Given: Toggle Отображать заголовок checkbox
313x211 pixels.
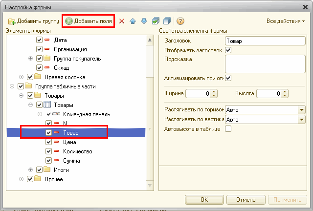Looking at the screenshot, I should click(x=228, y=50).
